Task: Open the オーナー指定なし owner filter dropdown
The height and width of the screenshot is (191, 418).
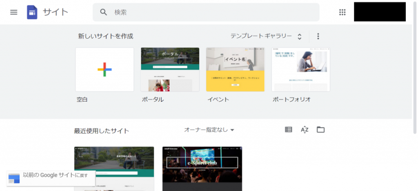Action: coord(209,130)
